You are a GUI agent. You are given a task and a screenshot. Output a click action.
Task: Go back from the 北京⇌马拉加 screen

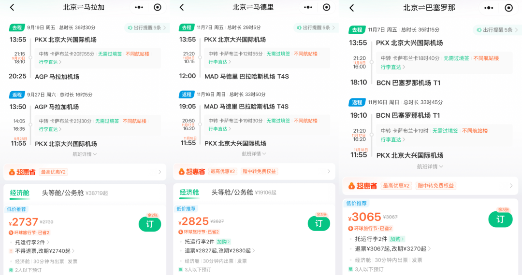[12, 7]
